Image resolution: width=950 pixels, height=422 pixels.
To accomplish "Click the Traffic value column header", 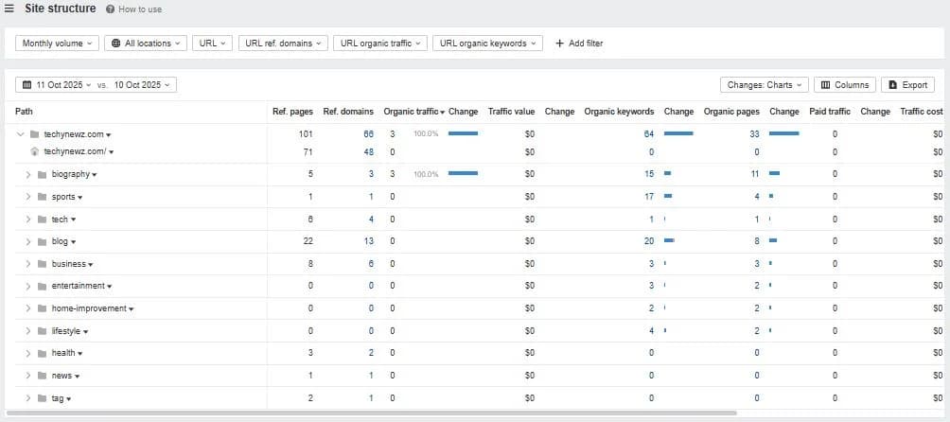I will [511, 112].
